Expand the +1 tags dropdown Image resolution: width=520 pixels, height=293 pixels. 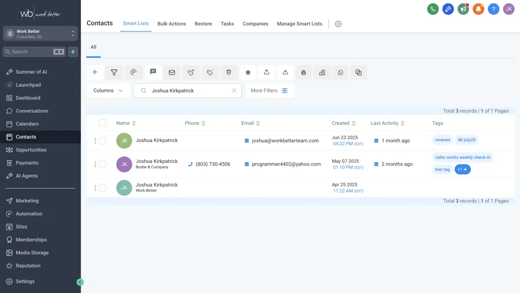(x=462, y=169)
